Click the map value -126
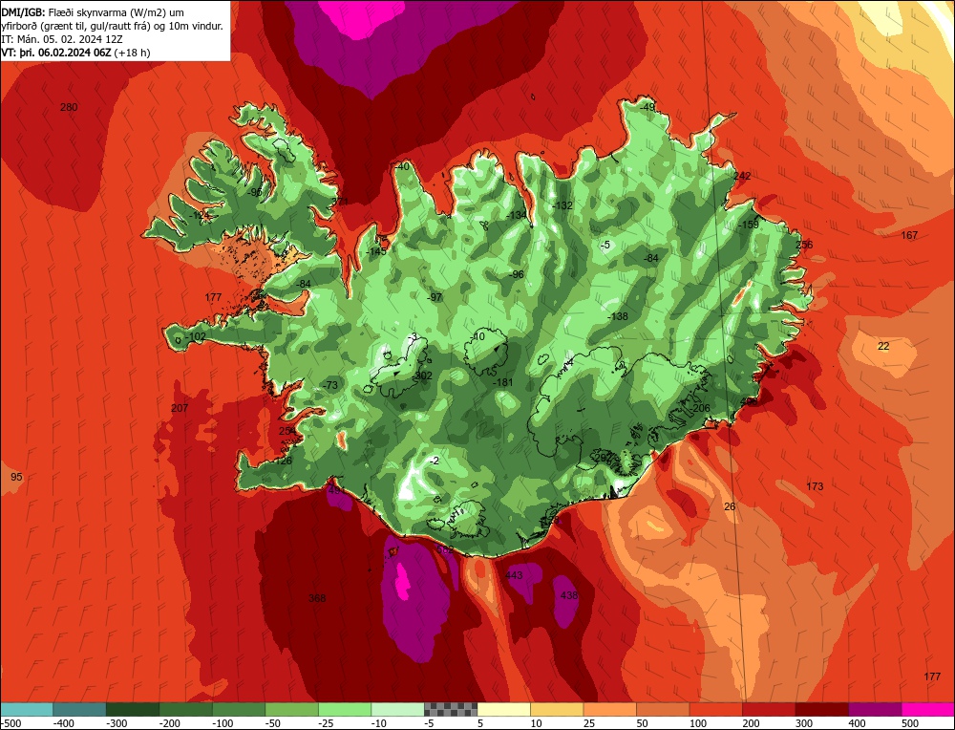 point(282,462)
